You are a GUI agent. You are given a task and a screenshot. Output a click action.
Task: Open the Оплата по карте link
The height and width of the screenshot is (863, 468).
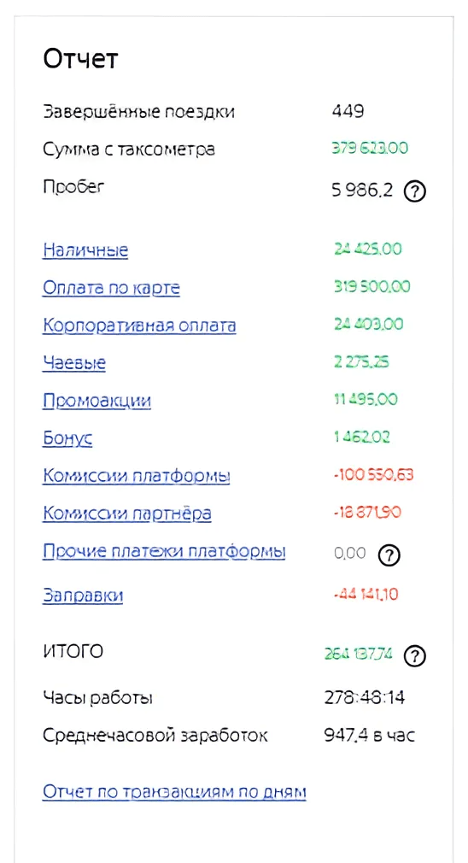point(111,288)
